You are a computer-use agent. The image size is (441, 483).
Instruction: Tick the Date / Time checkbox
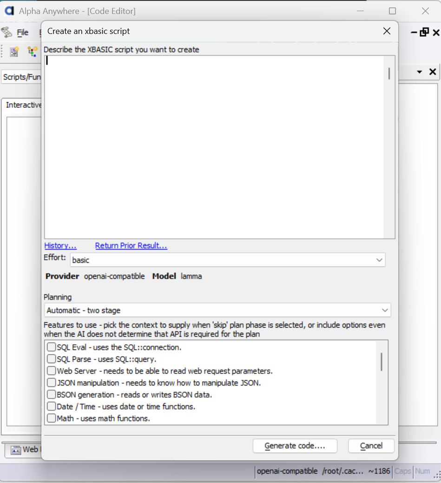(x=52, y=406)
